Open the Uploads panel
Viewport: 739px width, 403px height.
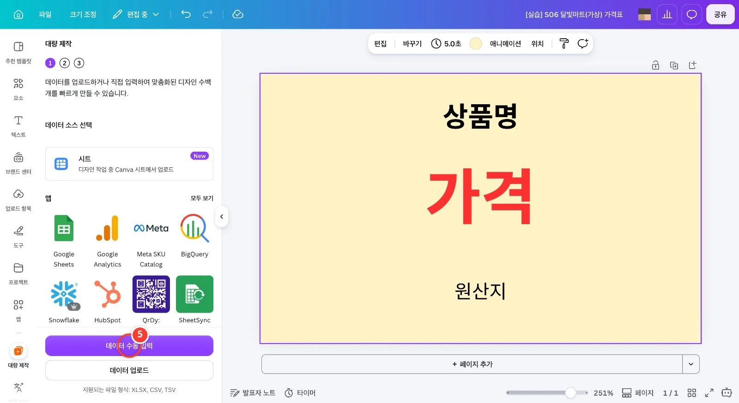(x=18, y=200)
